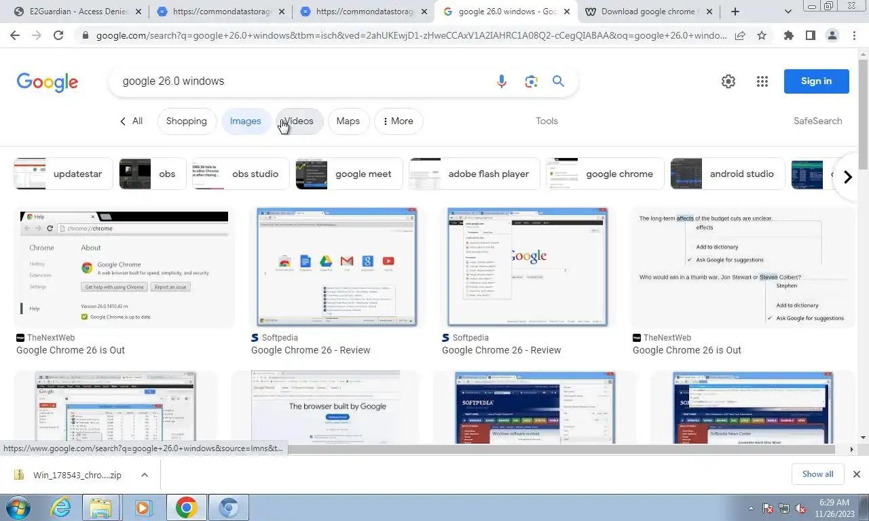Switch to Google Chrome taskbar button
869x521 pixels.
186,507
